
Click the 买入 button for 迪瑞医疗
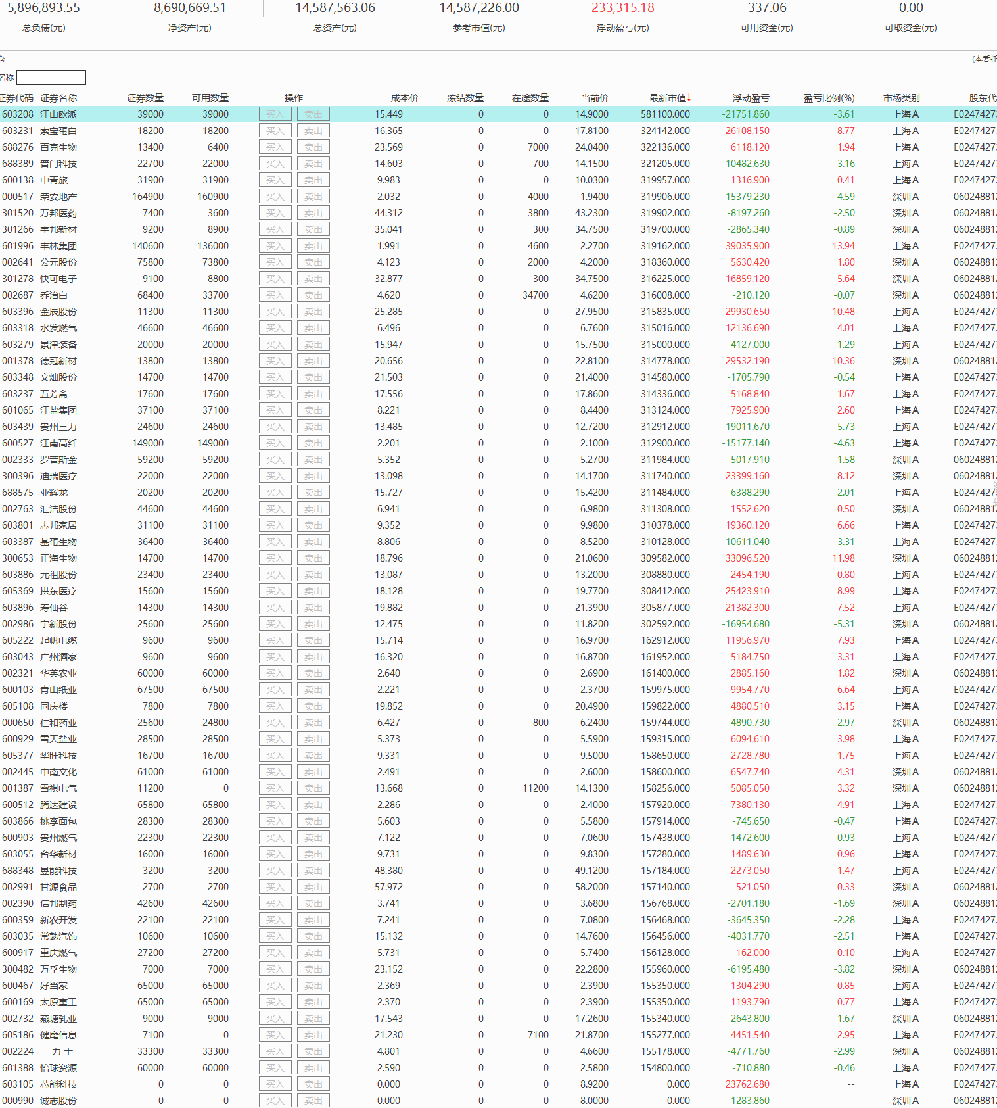pos(275,476)
